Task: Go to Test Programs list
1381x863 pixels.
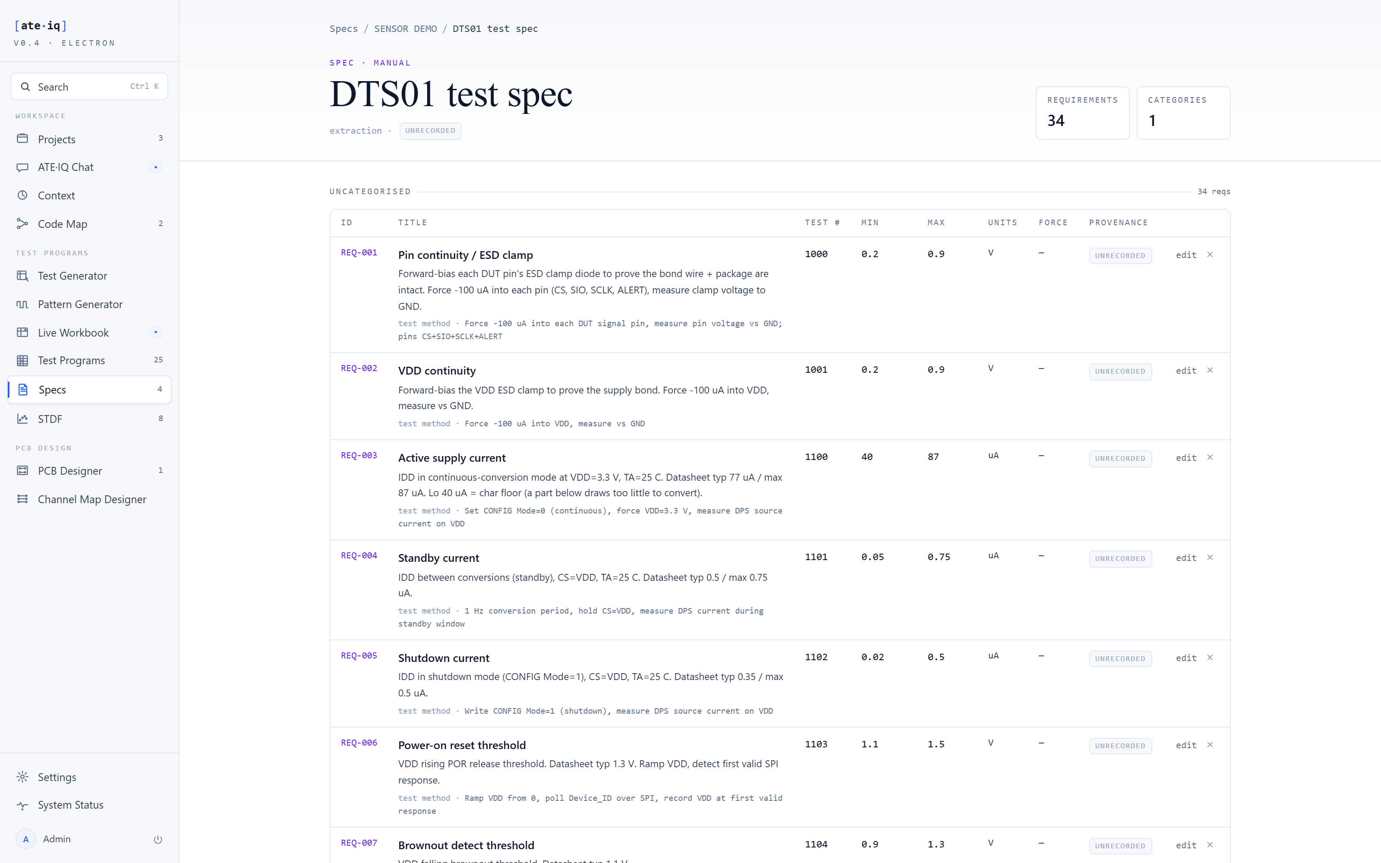Action: click(89, 360)
